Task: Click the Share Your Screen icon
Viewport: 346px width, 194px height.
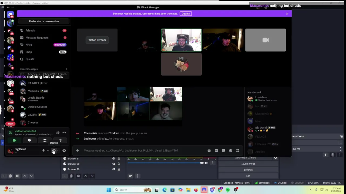Action: 30,140
